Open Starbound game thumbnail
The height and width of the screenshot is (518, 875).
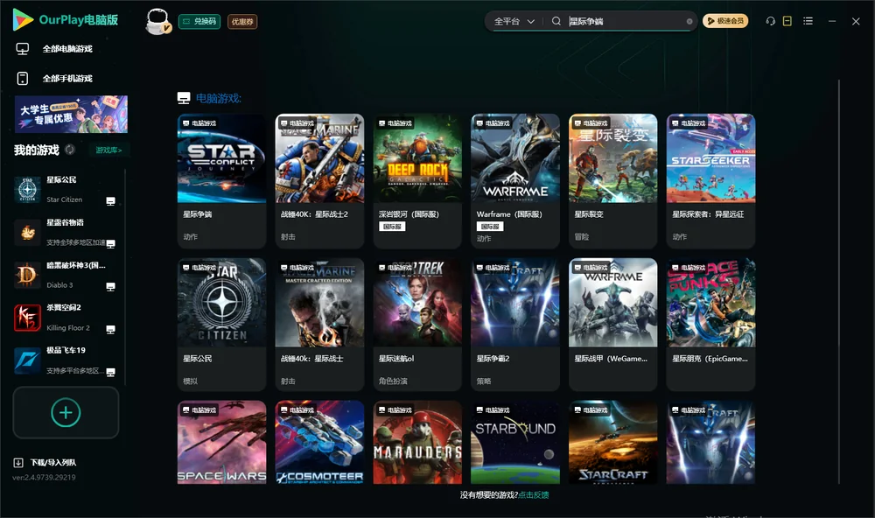pyautogui.click(x=515, y=442)
